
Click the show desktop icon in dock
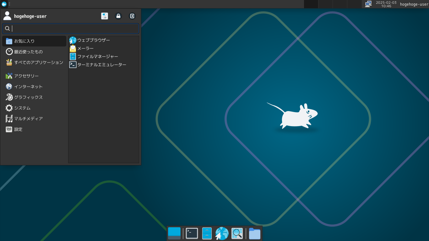point(174,233)
